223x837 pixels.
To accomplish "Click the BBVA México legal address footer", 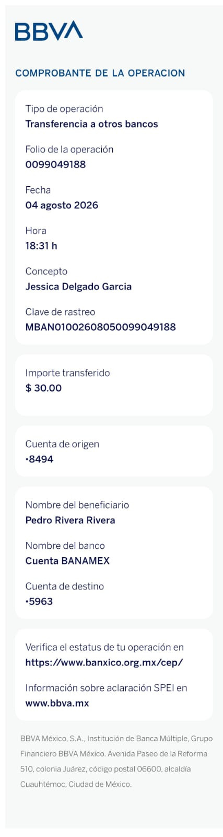I will [x=116, y=762].
